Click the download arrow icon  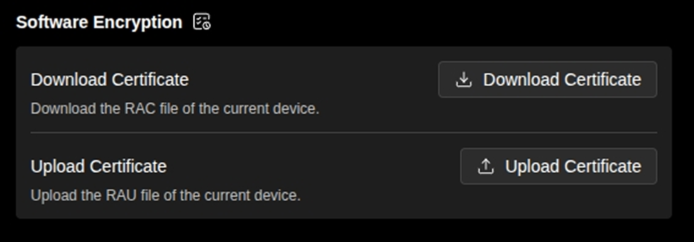pyautogui.click(x=464, y=79)
